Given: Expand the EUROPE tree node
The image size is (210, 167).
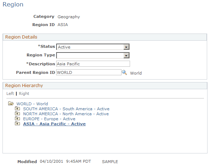Looking at the screenshot, I should (x=17, y=118).
